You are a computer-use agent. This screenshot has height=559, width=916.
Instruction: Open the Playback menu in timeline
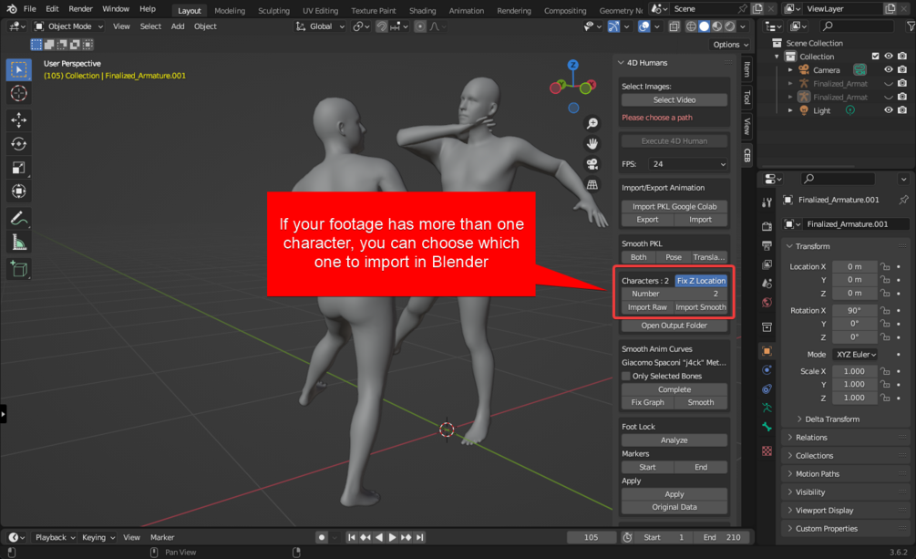pos(55,537)
